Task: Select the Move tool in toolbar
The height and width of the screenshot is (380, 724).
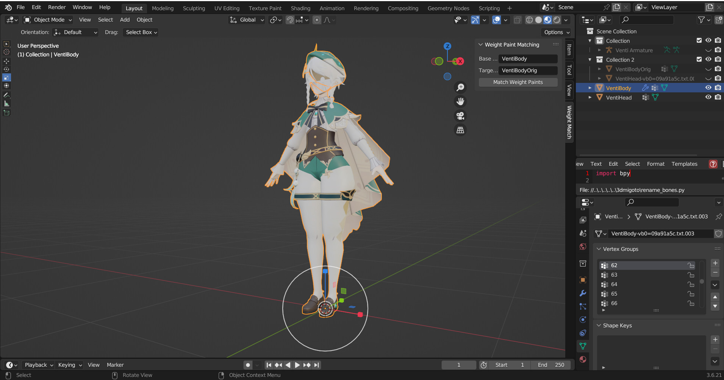Action: coord(6,61)
